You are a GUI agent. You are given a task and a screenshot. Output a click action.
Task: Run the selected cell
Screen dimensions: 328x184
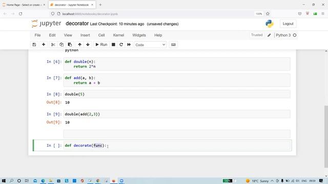click(x=101, y=44)
